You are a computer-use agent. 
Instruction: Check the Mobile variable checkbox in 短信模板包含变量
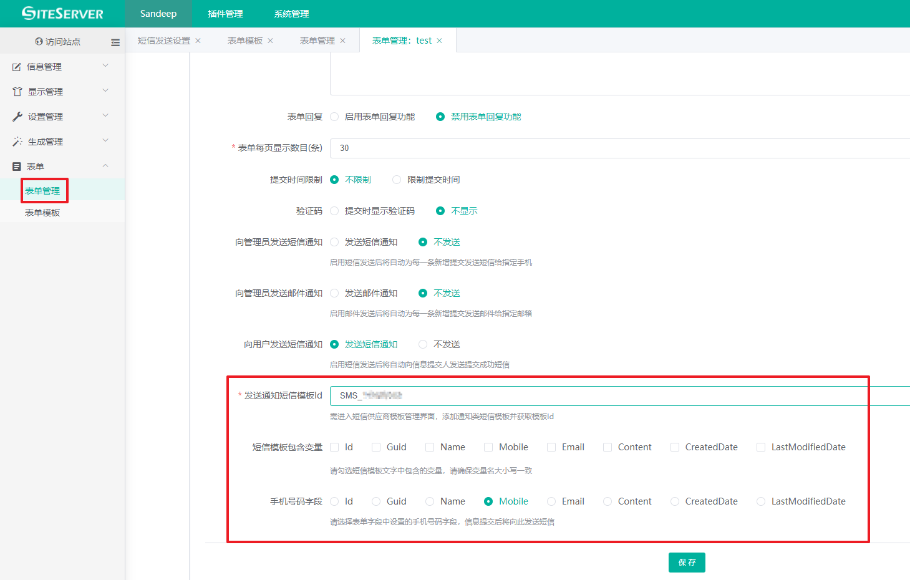pyautogui.click(x=488, y=447)
